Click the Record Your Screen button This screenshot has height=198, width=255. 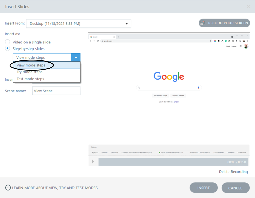click(x=224, y=23)
